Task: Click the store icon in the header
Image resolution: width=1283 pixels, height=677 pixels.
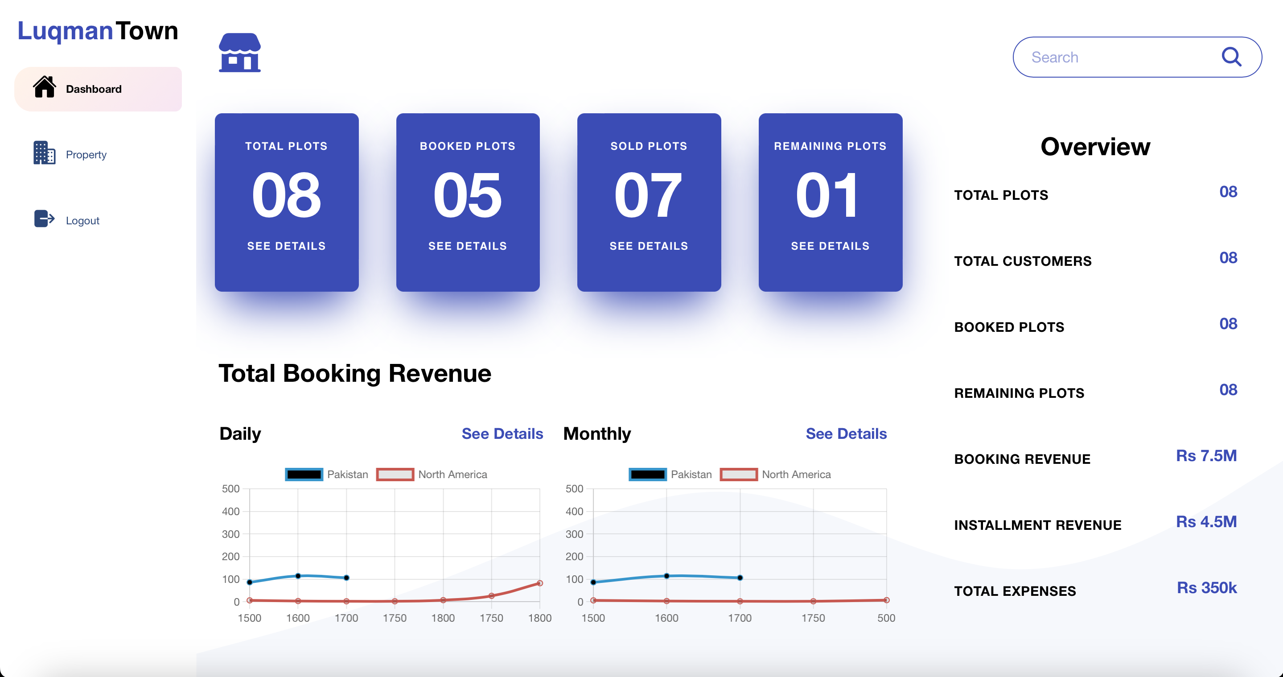Action: 239,53
